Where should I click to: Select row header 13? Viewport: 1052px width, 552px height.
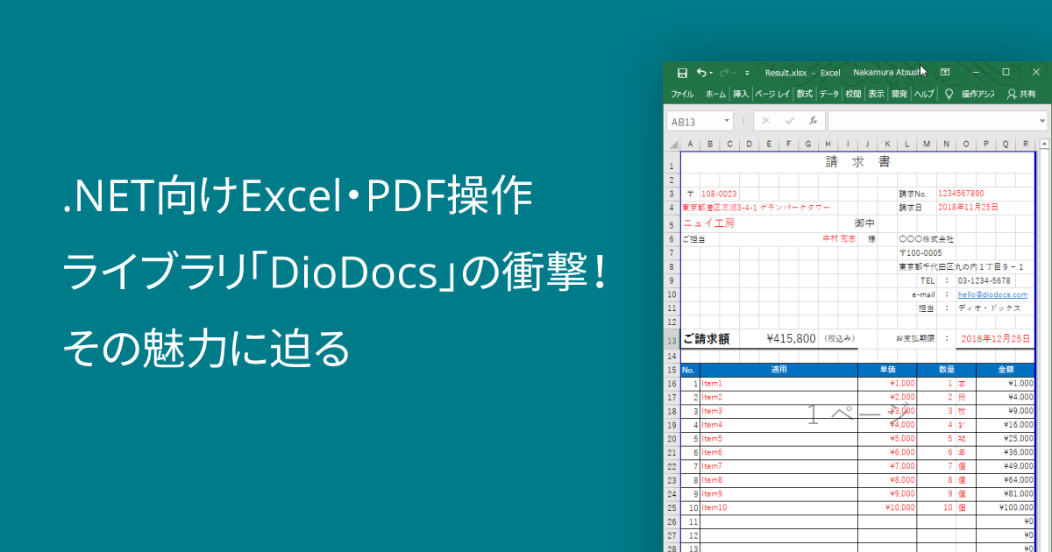672,341
